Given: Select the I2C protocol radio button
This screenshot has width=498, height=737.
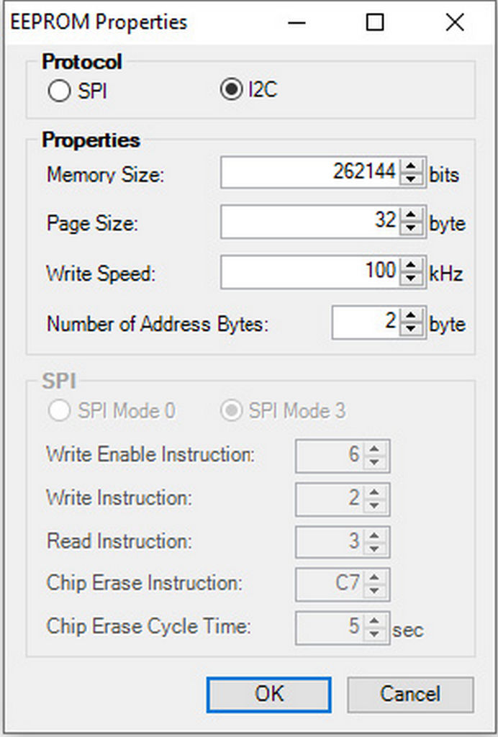Looking at the screenshot, I should (231, 89).
